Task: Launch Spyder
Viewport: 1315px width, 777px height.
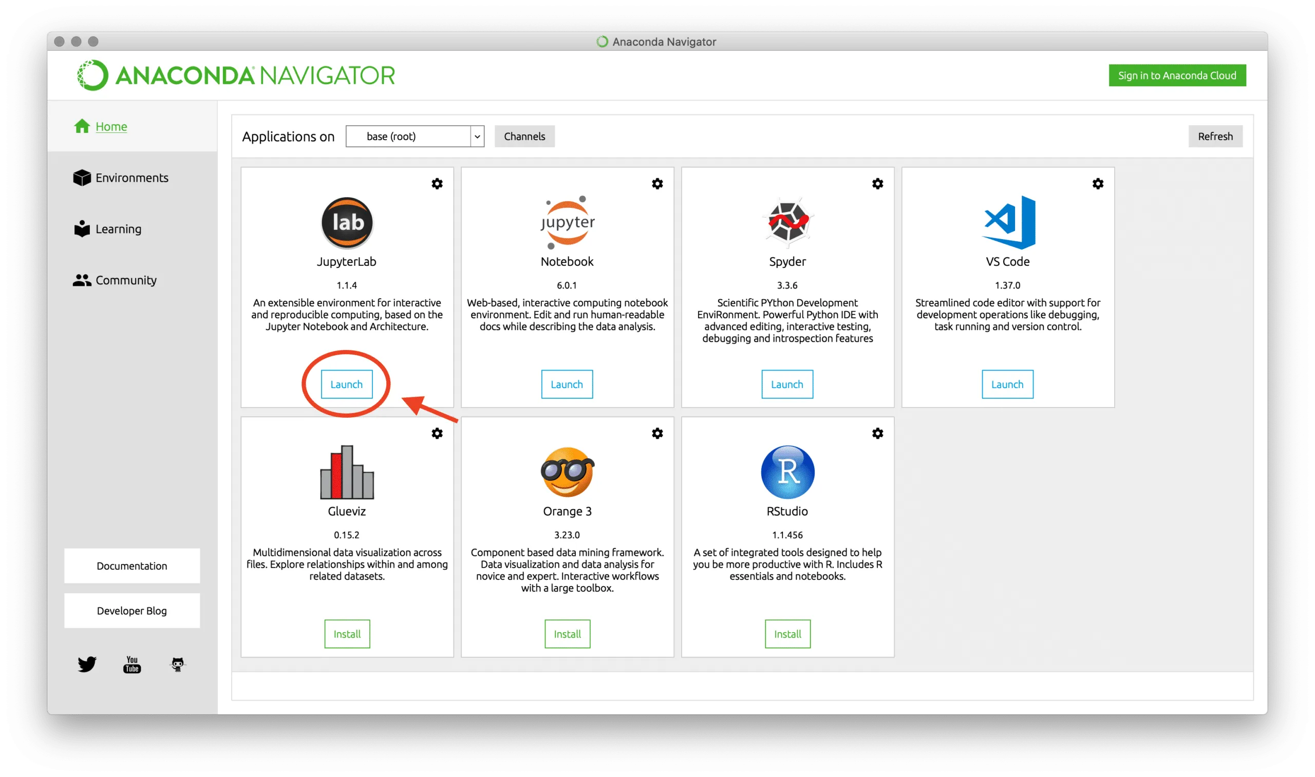Action: 787,384
